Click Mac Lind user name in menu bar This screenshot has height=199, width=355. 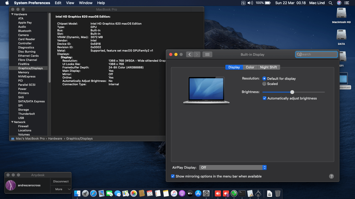click(317, 3)
